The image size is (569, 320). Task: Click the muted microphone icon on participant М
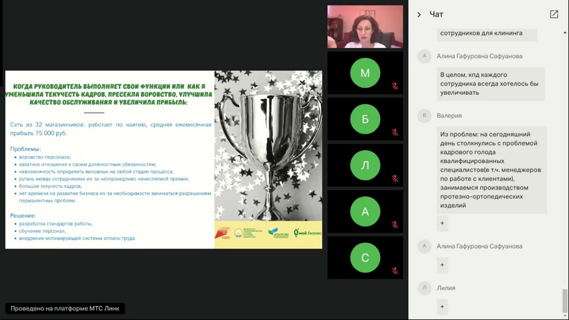pos(395,86)
